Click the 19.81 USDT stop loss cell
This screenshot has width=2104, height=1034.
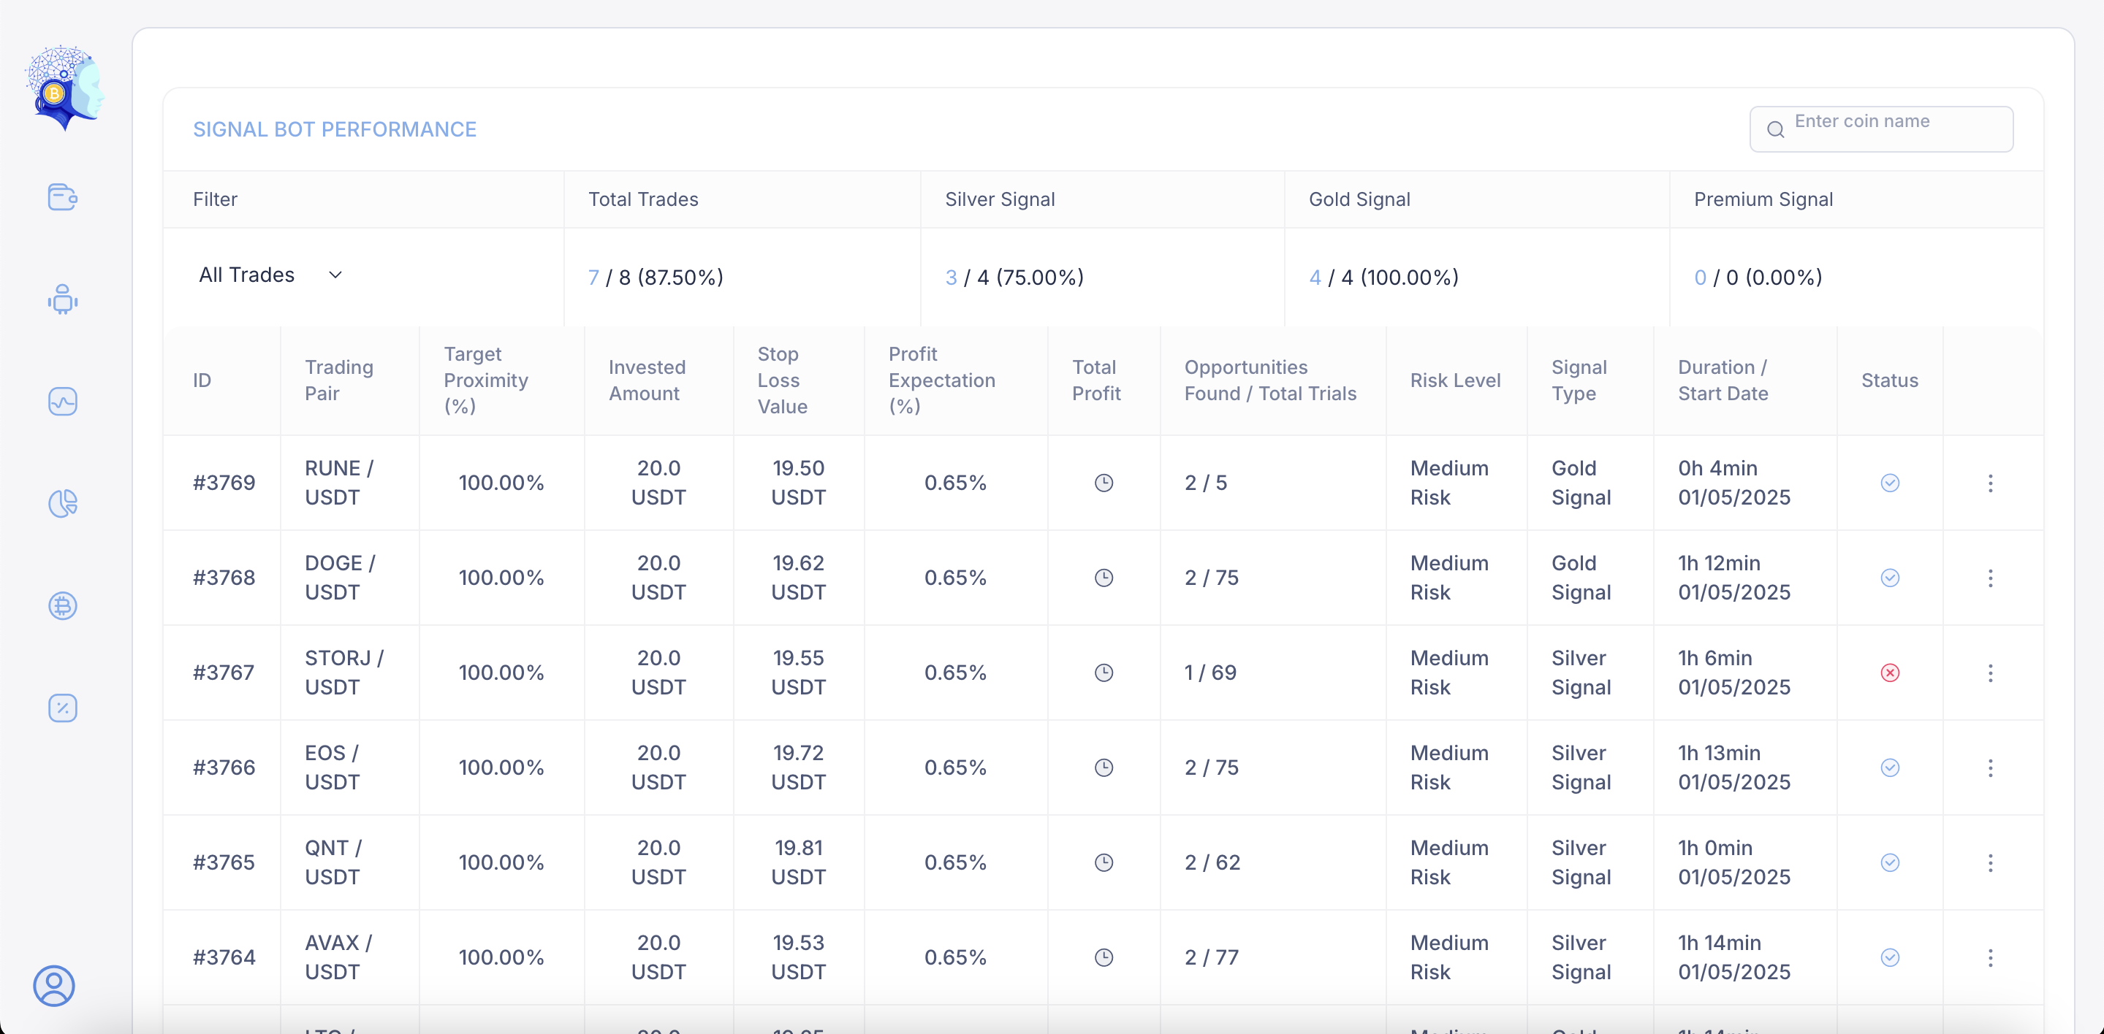[x=798, y=862]
